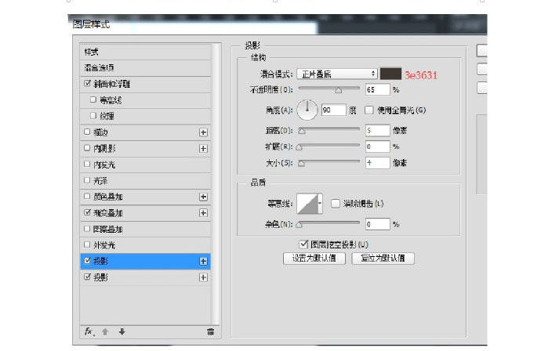
Task: Disable the 渐变叠加 checkbox
Action: (87, 212)
